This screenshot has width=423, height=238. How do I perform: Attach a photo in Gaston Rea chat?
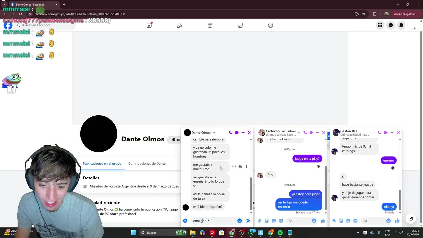pyautogui.click(x=341, y=221)
